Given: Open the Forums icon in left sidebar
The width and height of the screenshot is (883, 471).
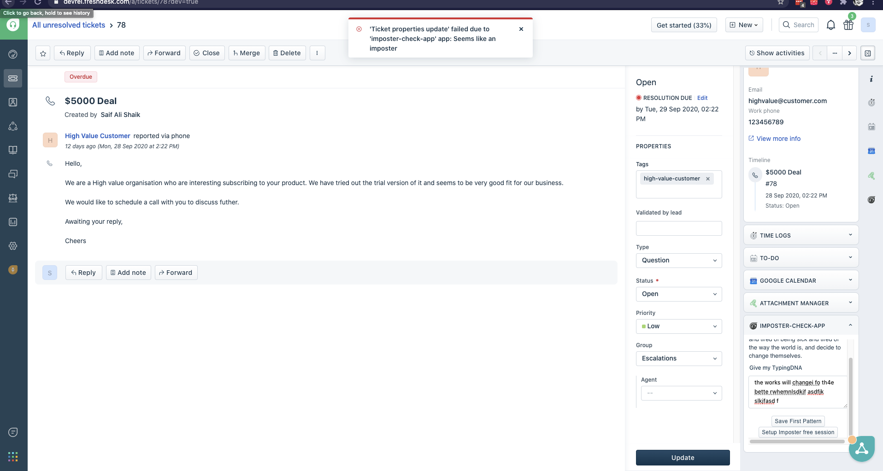Looking at the screenshot, I should pos(13,174).
